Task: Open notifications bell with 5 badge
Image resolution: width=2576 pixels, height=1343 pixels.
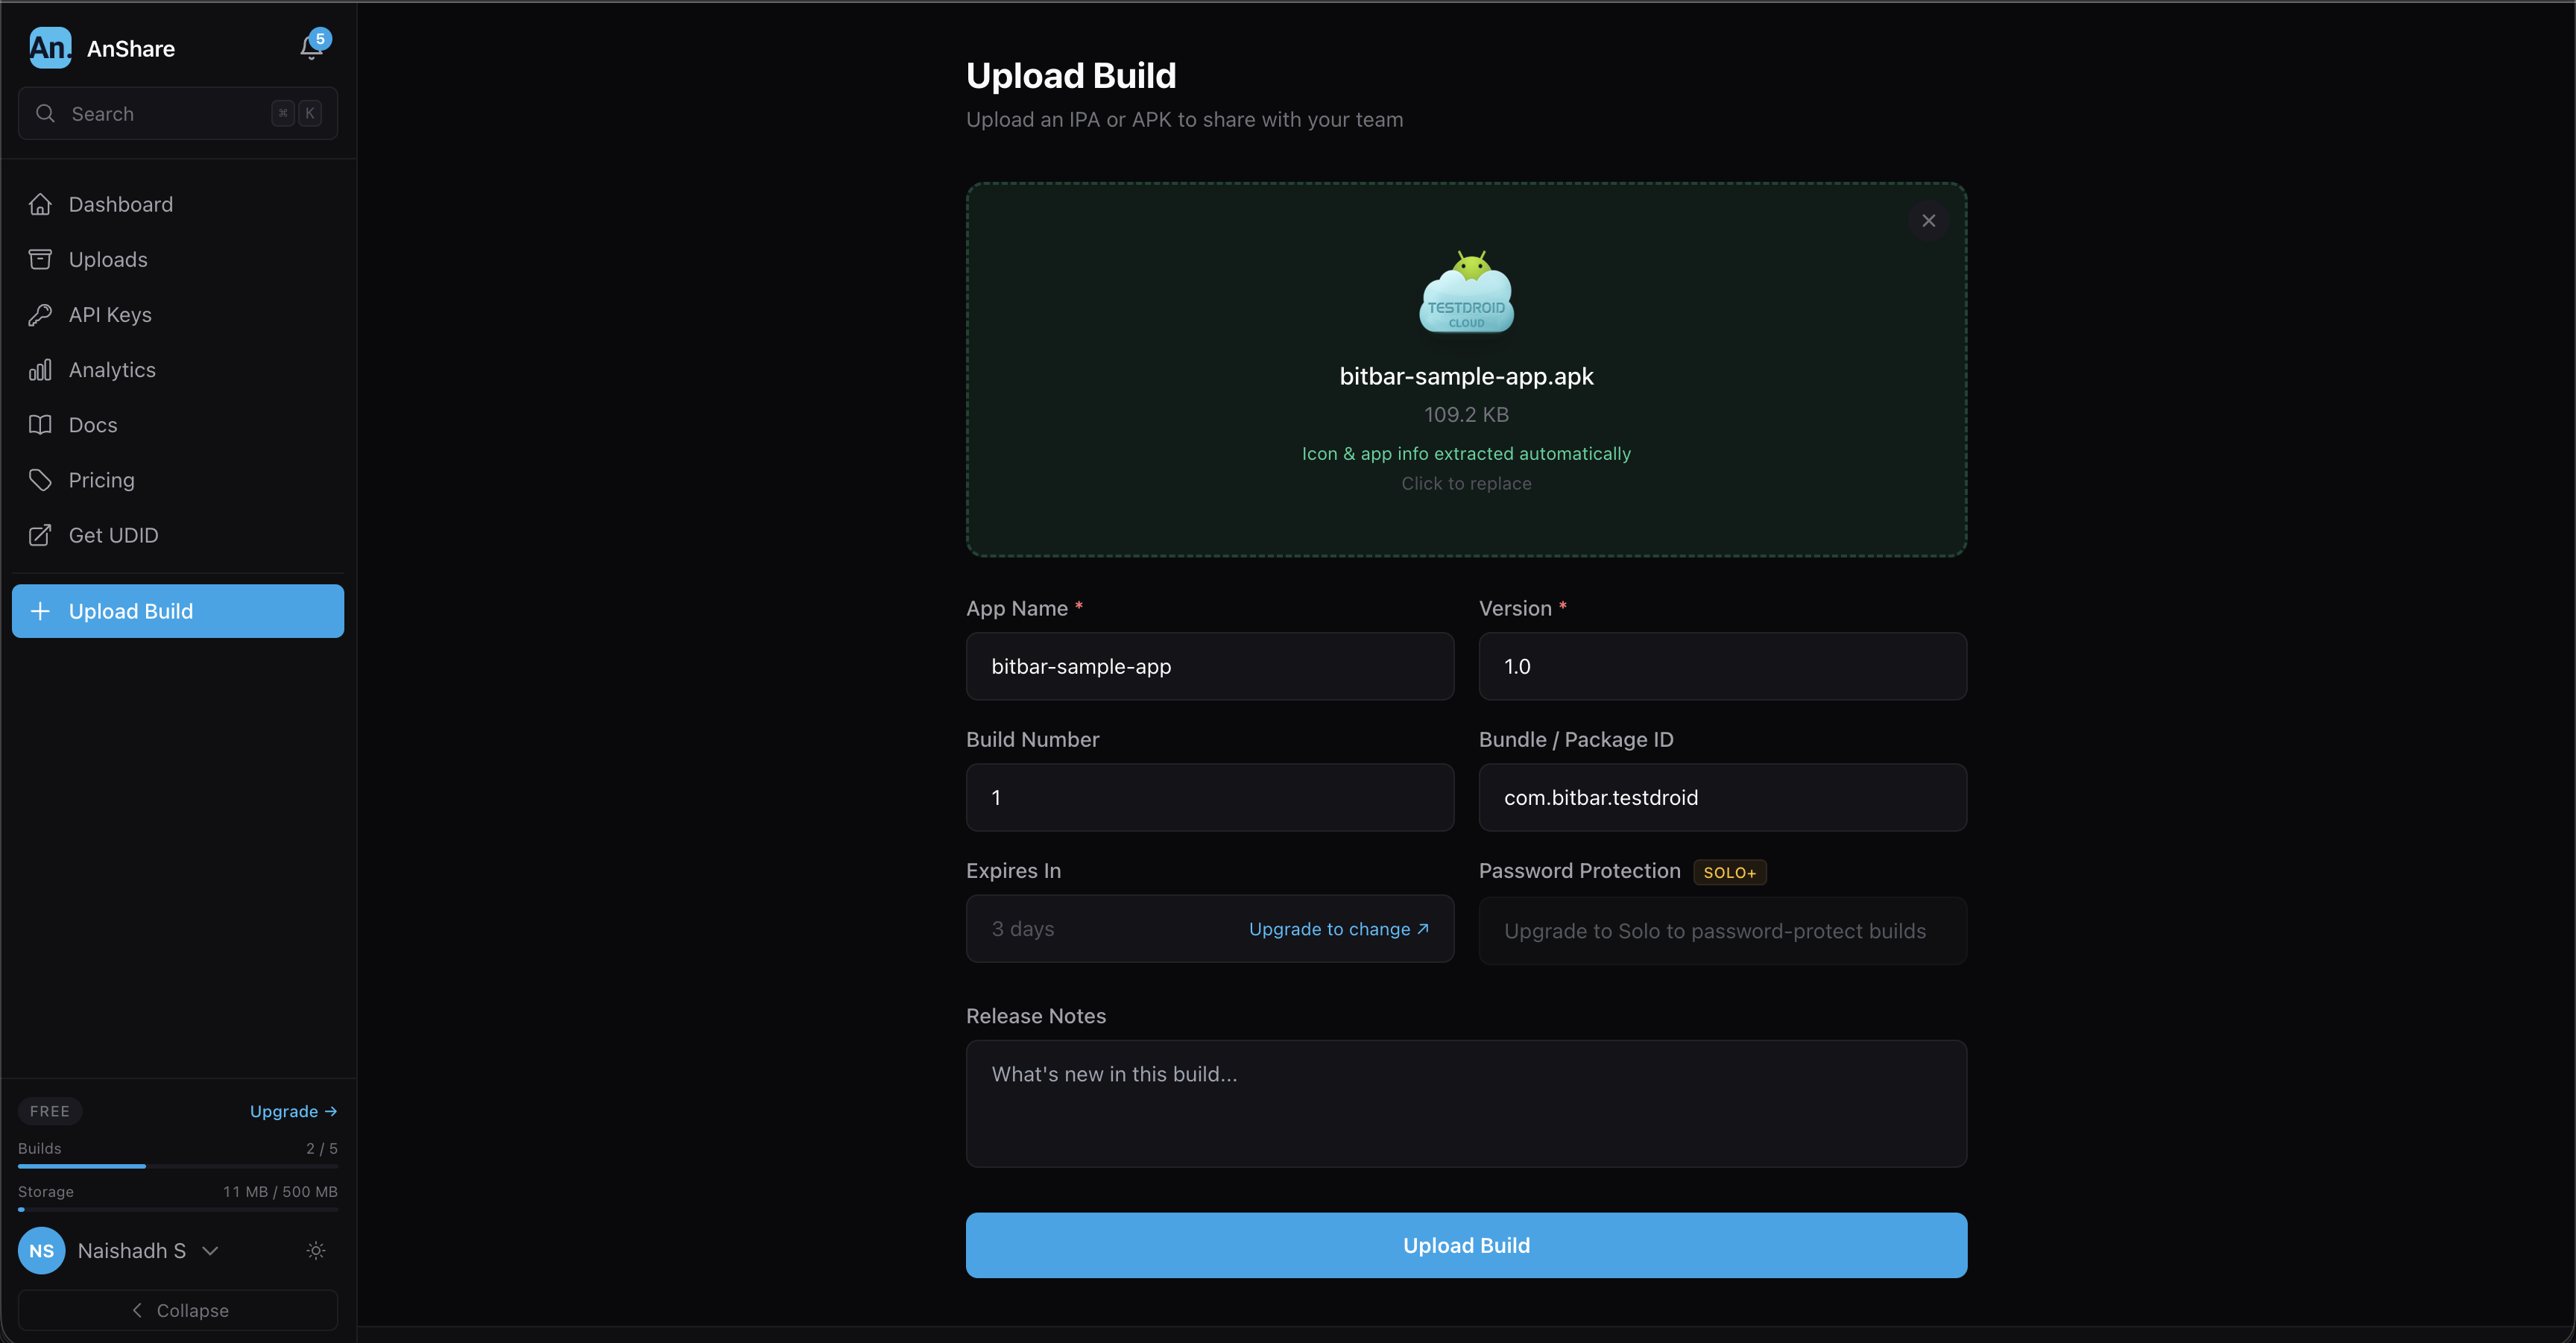Action: coord(313,46)
